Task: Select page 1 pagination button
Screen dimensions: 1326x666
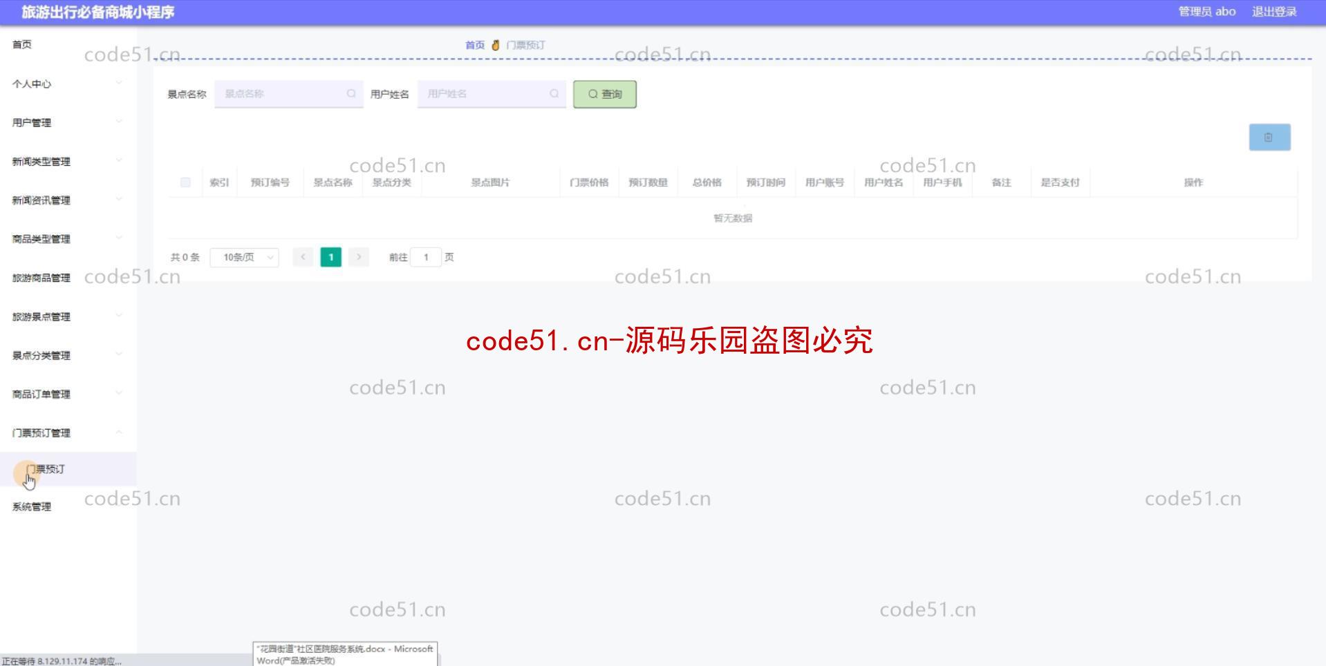Action: [330, 257]
